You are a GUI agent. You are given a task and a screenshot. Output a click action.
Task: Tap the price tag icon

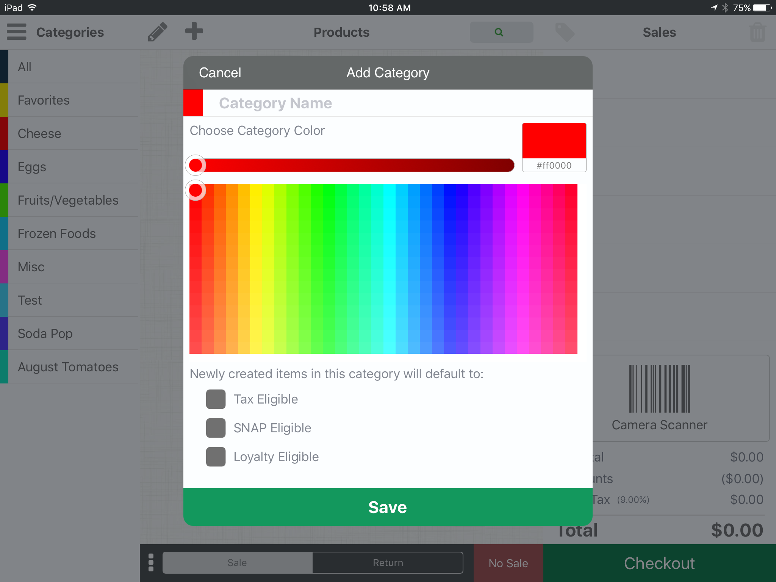[x=565, y=32]
